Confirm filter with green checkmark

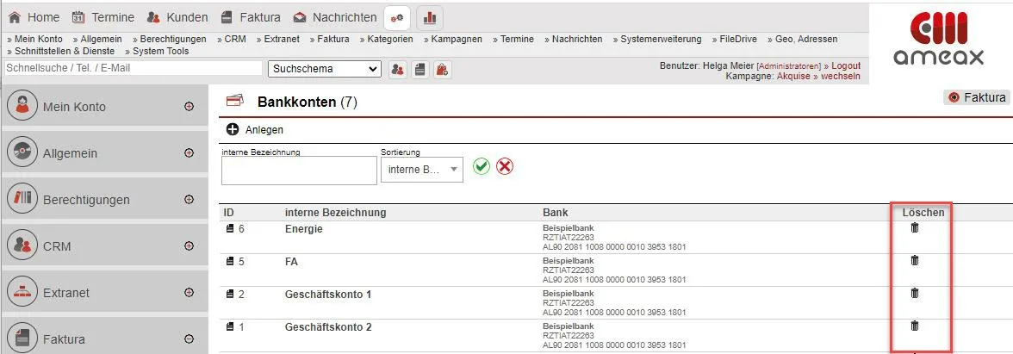pyautogui.click(x=482, y=166)
